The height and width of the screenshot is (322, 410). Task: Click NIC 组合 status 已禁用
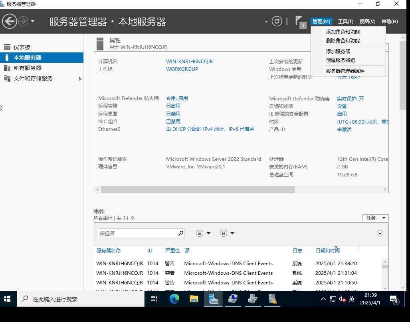173,121
